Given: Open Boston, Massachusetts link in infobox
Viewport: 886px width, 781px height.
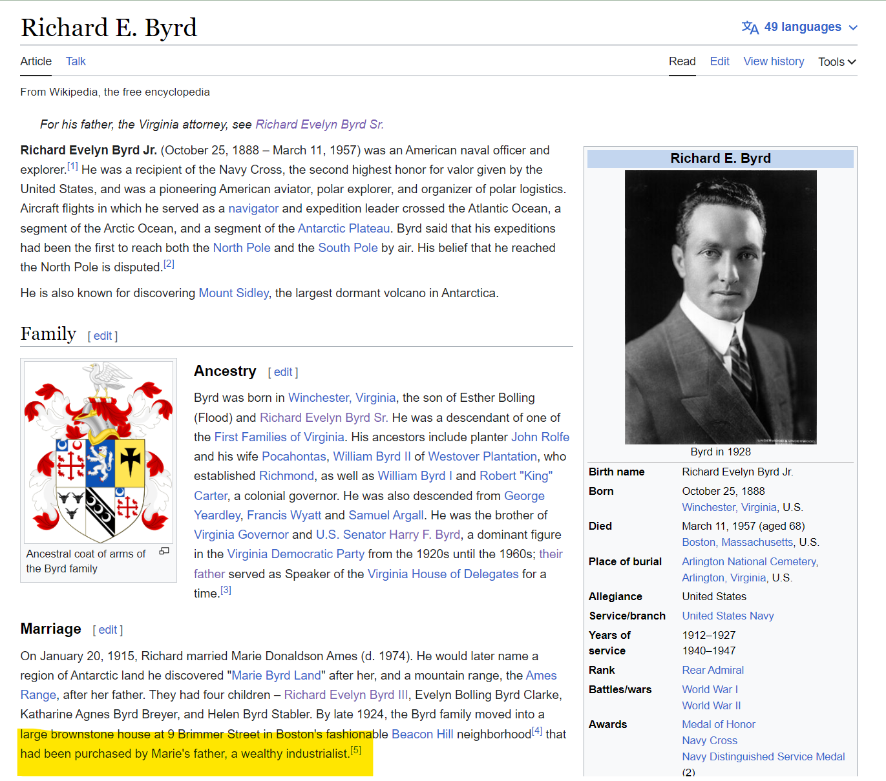Looking at the screenshot, I should click(x=737, y=543).
